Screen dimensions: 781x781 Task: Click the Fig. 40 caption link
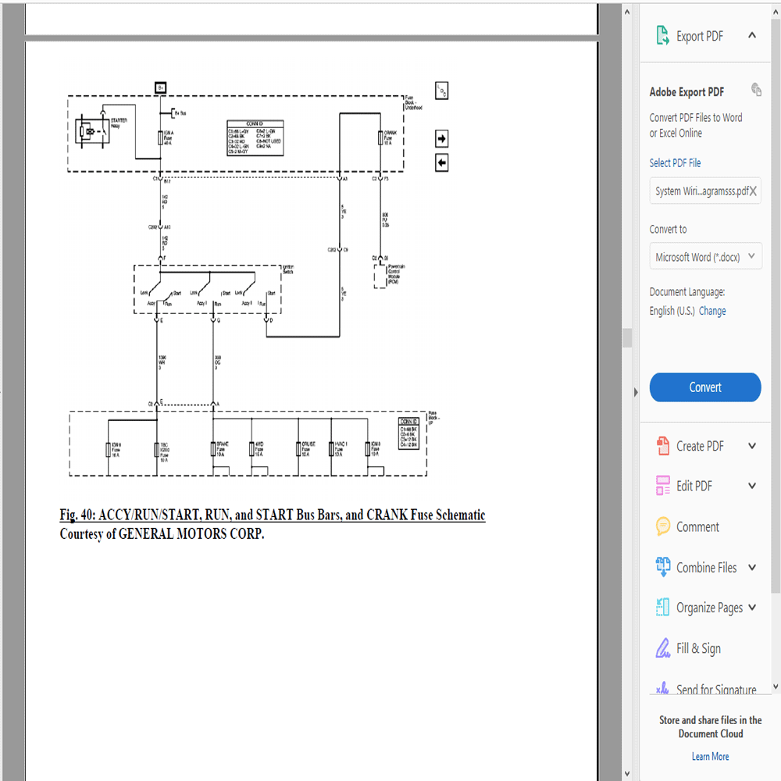click(x=273, y=515)
